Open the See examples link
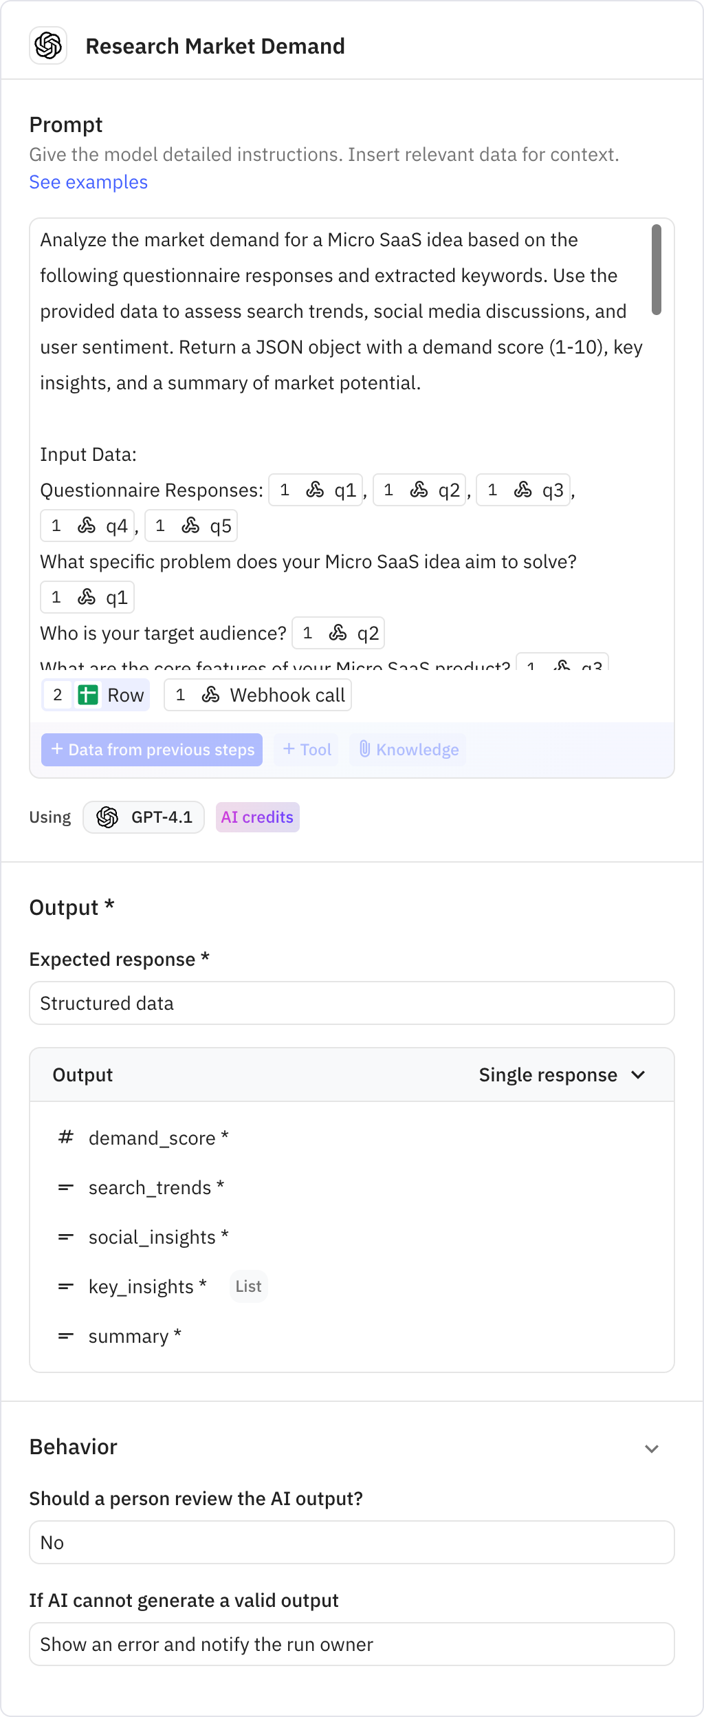This screenshot has height=1717, width=704. coord(87,182)
